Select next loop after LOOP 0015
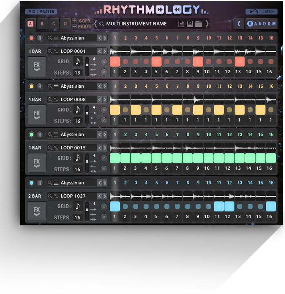This screenshot has width=285, height=294. pyautogui.click(x=105, y=148)
